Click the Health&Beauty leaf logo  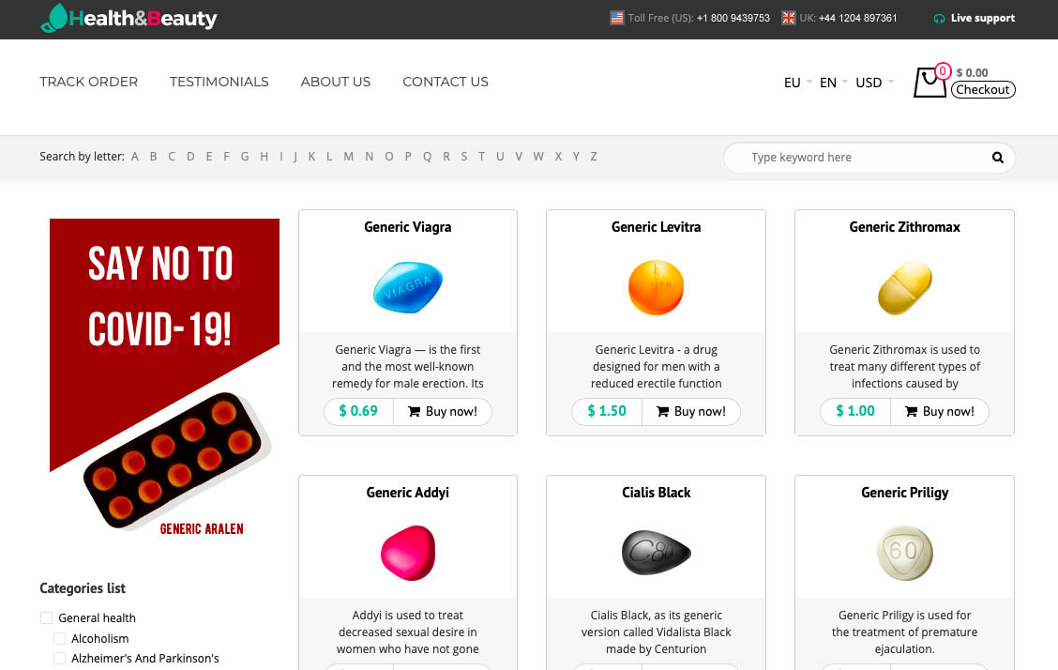(x=55, y=18)
